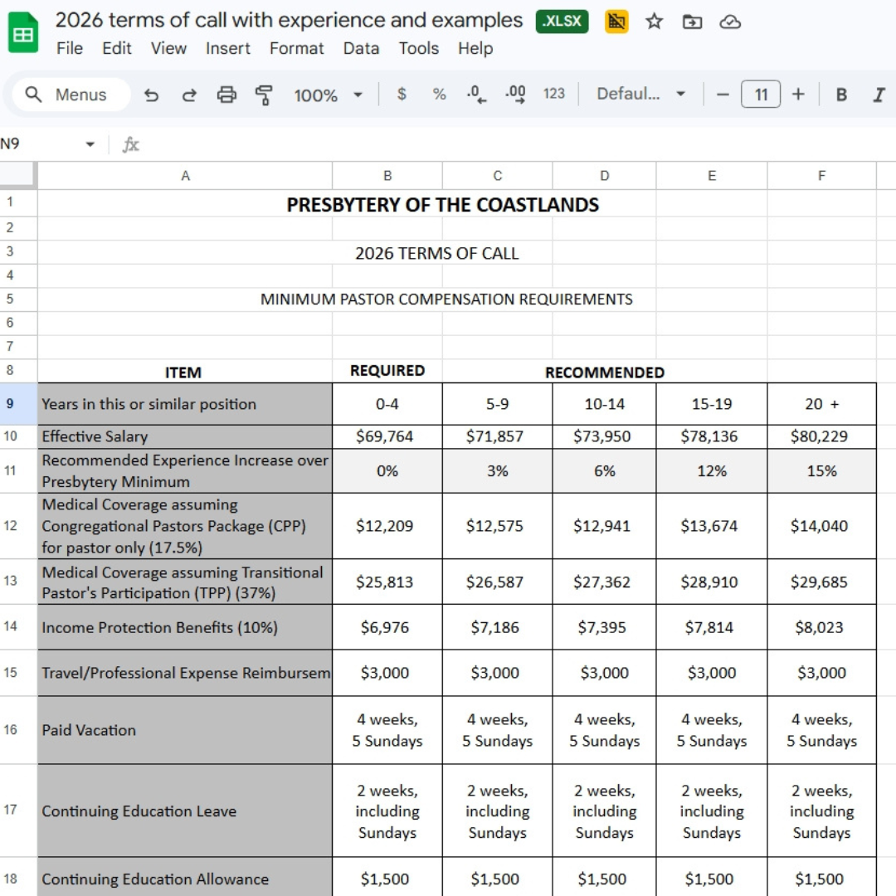Print the spreadsheet
Image resolution: width=896 pixels, height=896 pixels.
226,95
